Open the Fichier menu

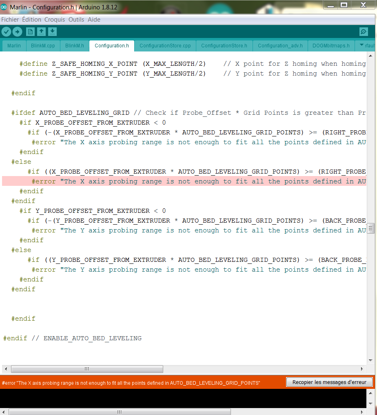coord(10,20)
